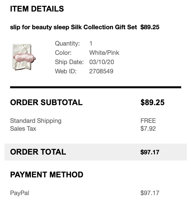Image resolution: width=191 pixels, height=208 pixels.
Task: Click the sales tax amount $7.92
Action: click(x=148, y=128)
